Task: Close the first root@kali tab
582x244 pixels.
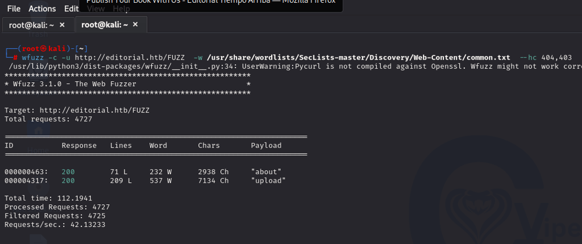Action: [x=62, y=25]
